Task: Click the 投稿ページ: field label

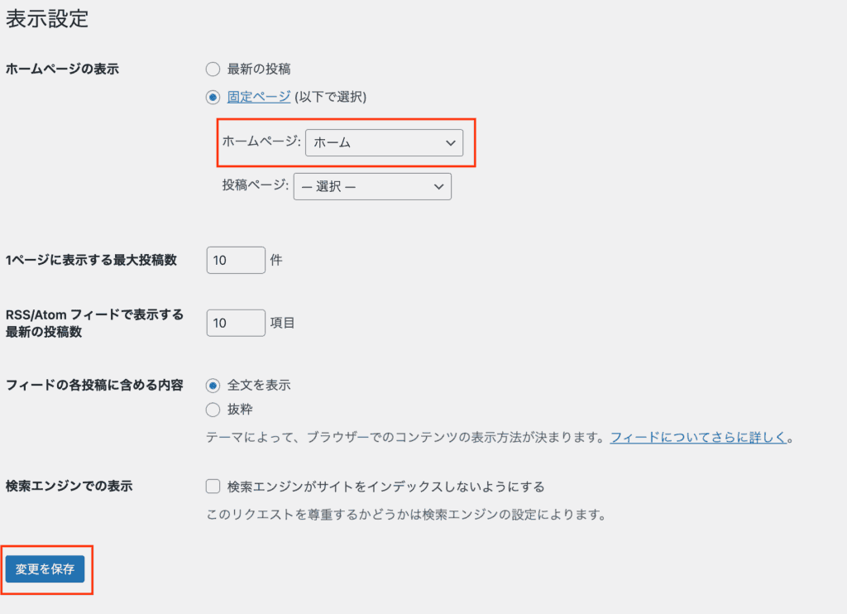Action: pyautogui.click(x=255, y=186)
